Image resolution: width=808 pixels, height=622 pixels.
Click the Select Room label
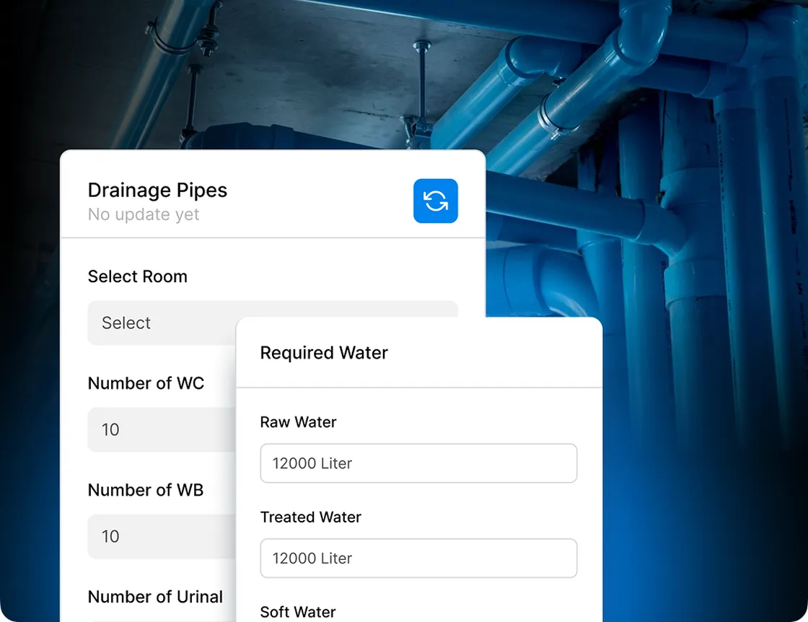pos(138,276)
